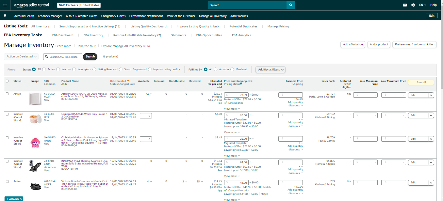Open Manage Pricing tab
The image size is (443, 201).
click(278, 26)
